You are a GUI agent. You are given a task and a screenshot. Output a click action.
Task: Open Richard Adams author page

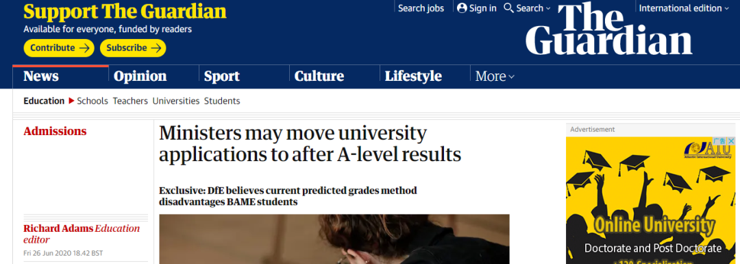click(x=58, y=228)
